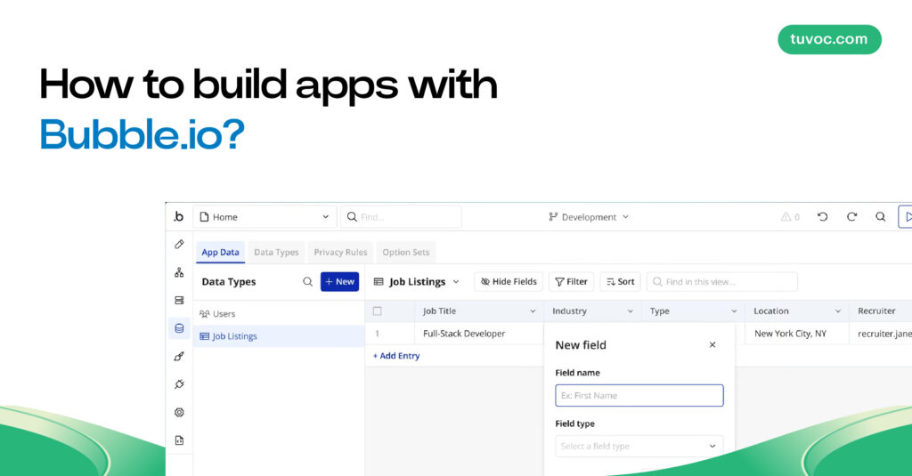Search data types magnifier icon
Image resolution: width=912 pixels, height=476 pixels.
307,282
